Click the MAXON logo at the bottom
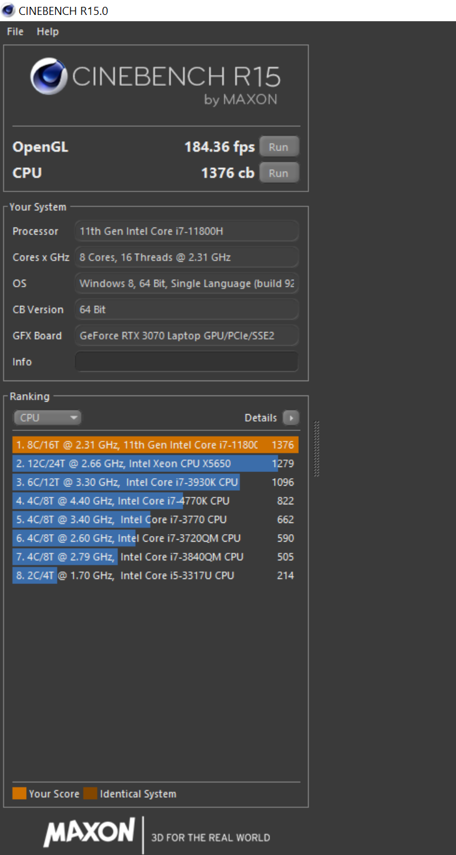The width and height of the screenshot is (456, 855). (89, 833)
